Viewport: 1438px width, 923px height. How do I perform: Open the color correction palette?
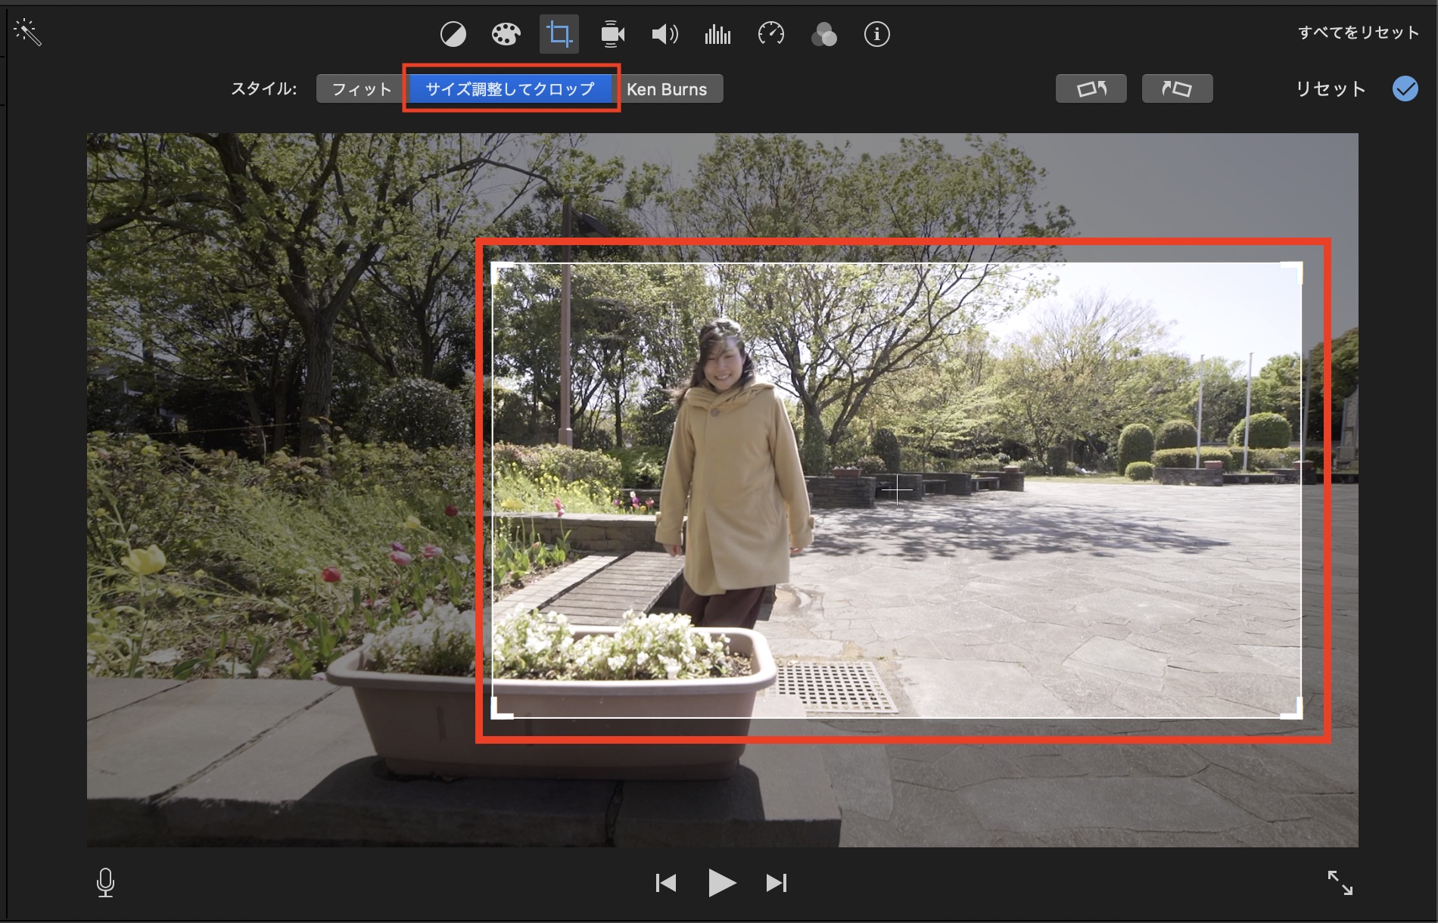point(506,34)
